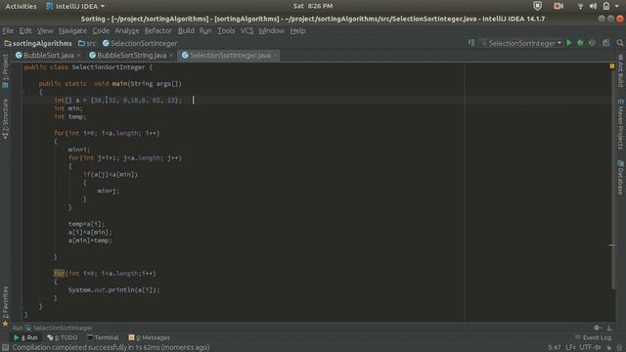Click shield icon in system tray
Image resolution: width=626 pixels, height=352 pixels.
(537, 6)
